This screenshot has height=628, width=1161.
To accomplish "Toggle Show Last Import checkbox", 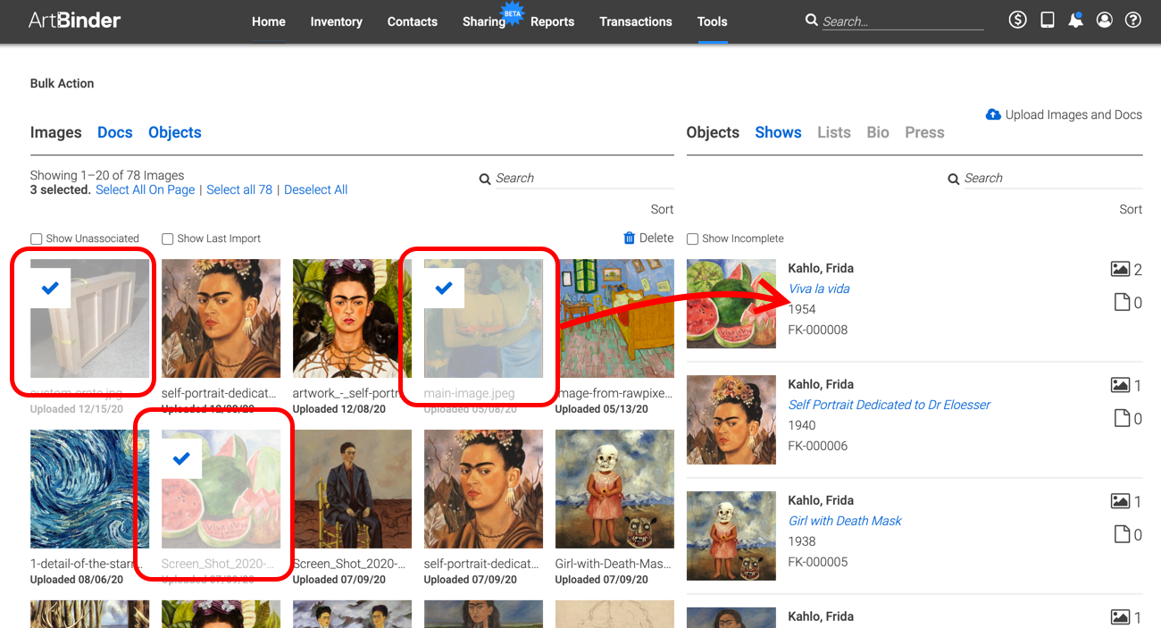I will (x=168, y=239).
